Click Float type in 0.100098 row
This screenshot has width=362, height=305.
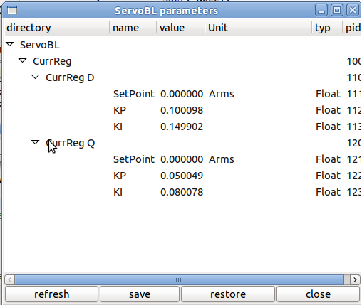pos(328,110)
